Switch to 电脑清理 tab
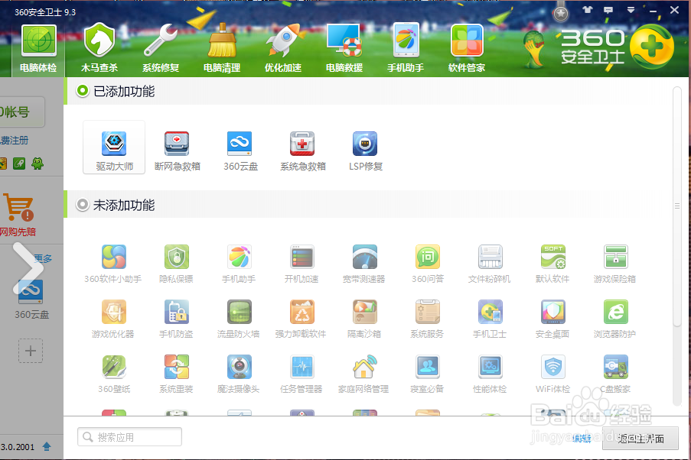This screenshot has height=460, width=691. [x=222, y=49]
